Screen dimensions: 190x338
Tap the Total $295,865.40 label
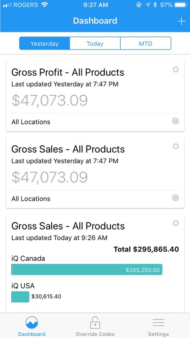[146, 249]
